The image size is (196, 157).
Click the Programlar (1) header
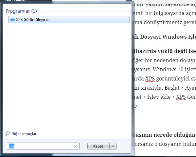(21, 11)
